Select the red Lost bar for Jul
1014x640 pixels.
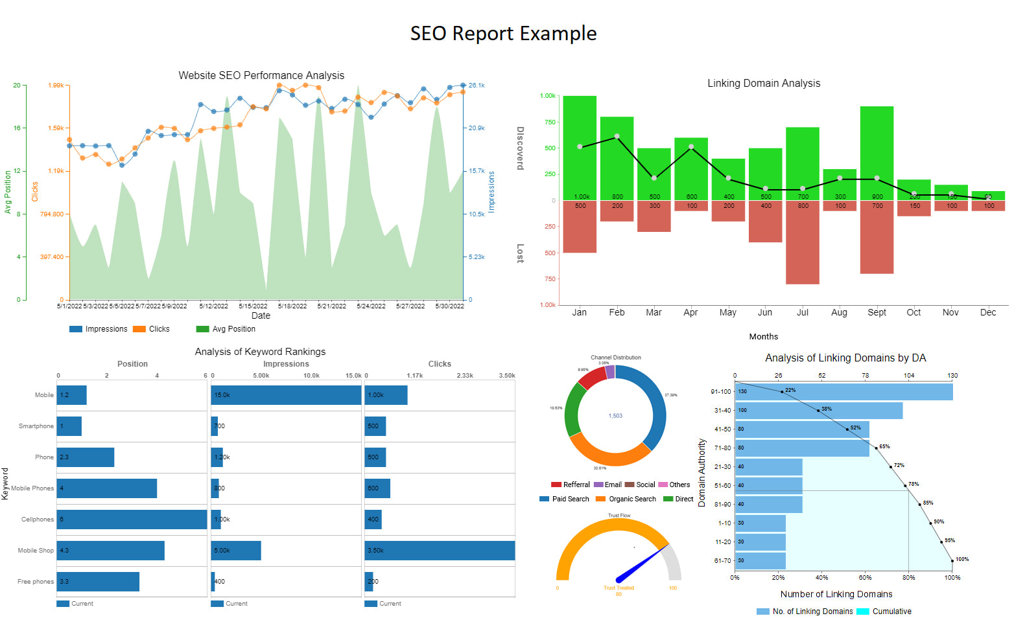tap(803, 242)
